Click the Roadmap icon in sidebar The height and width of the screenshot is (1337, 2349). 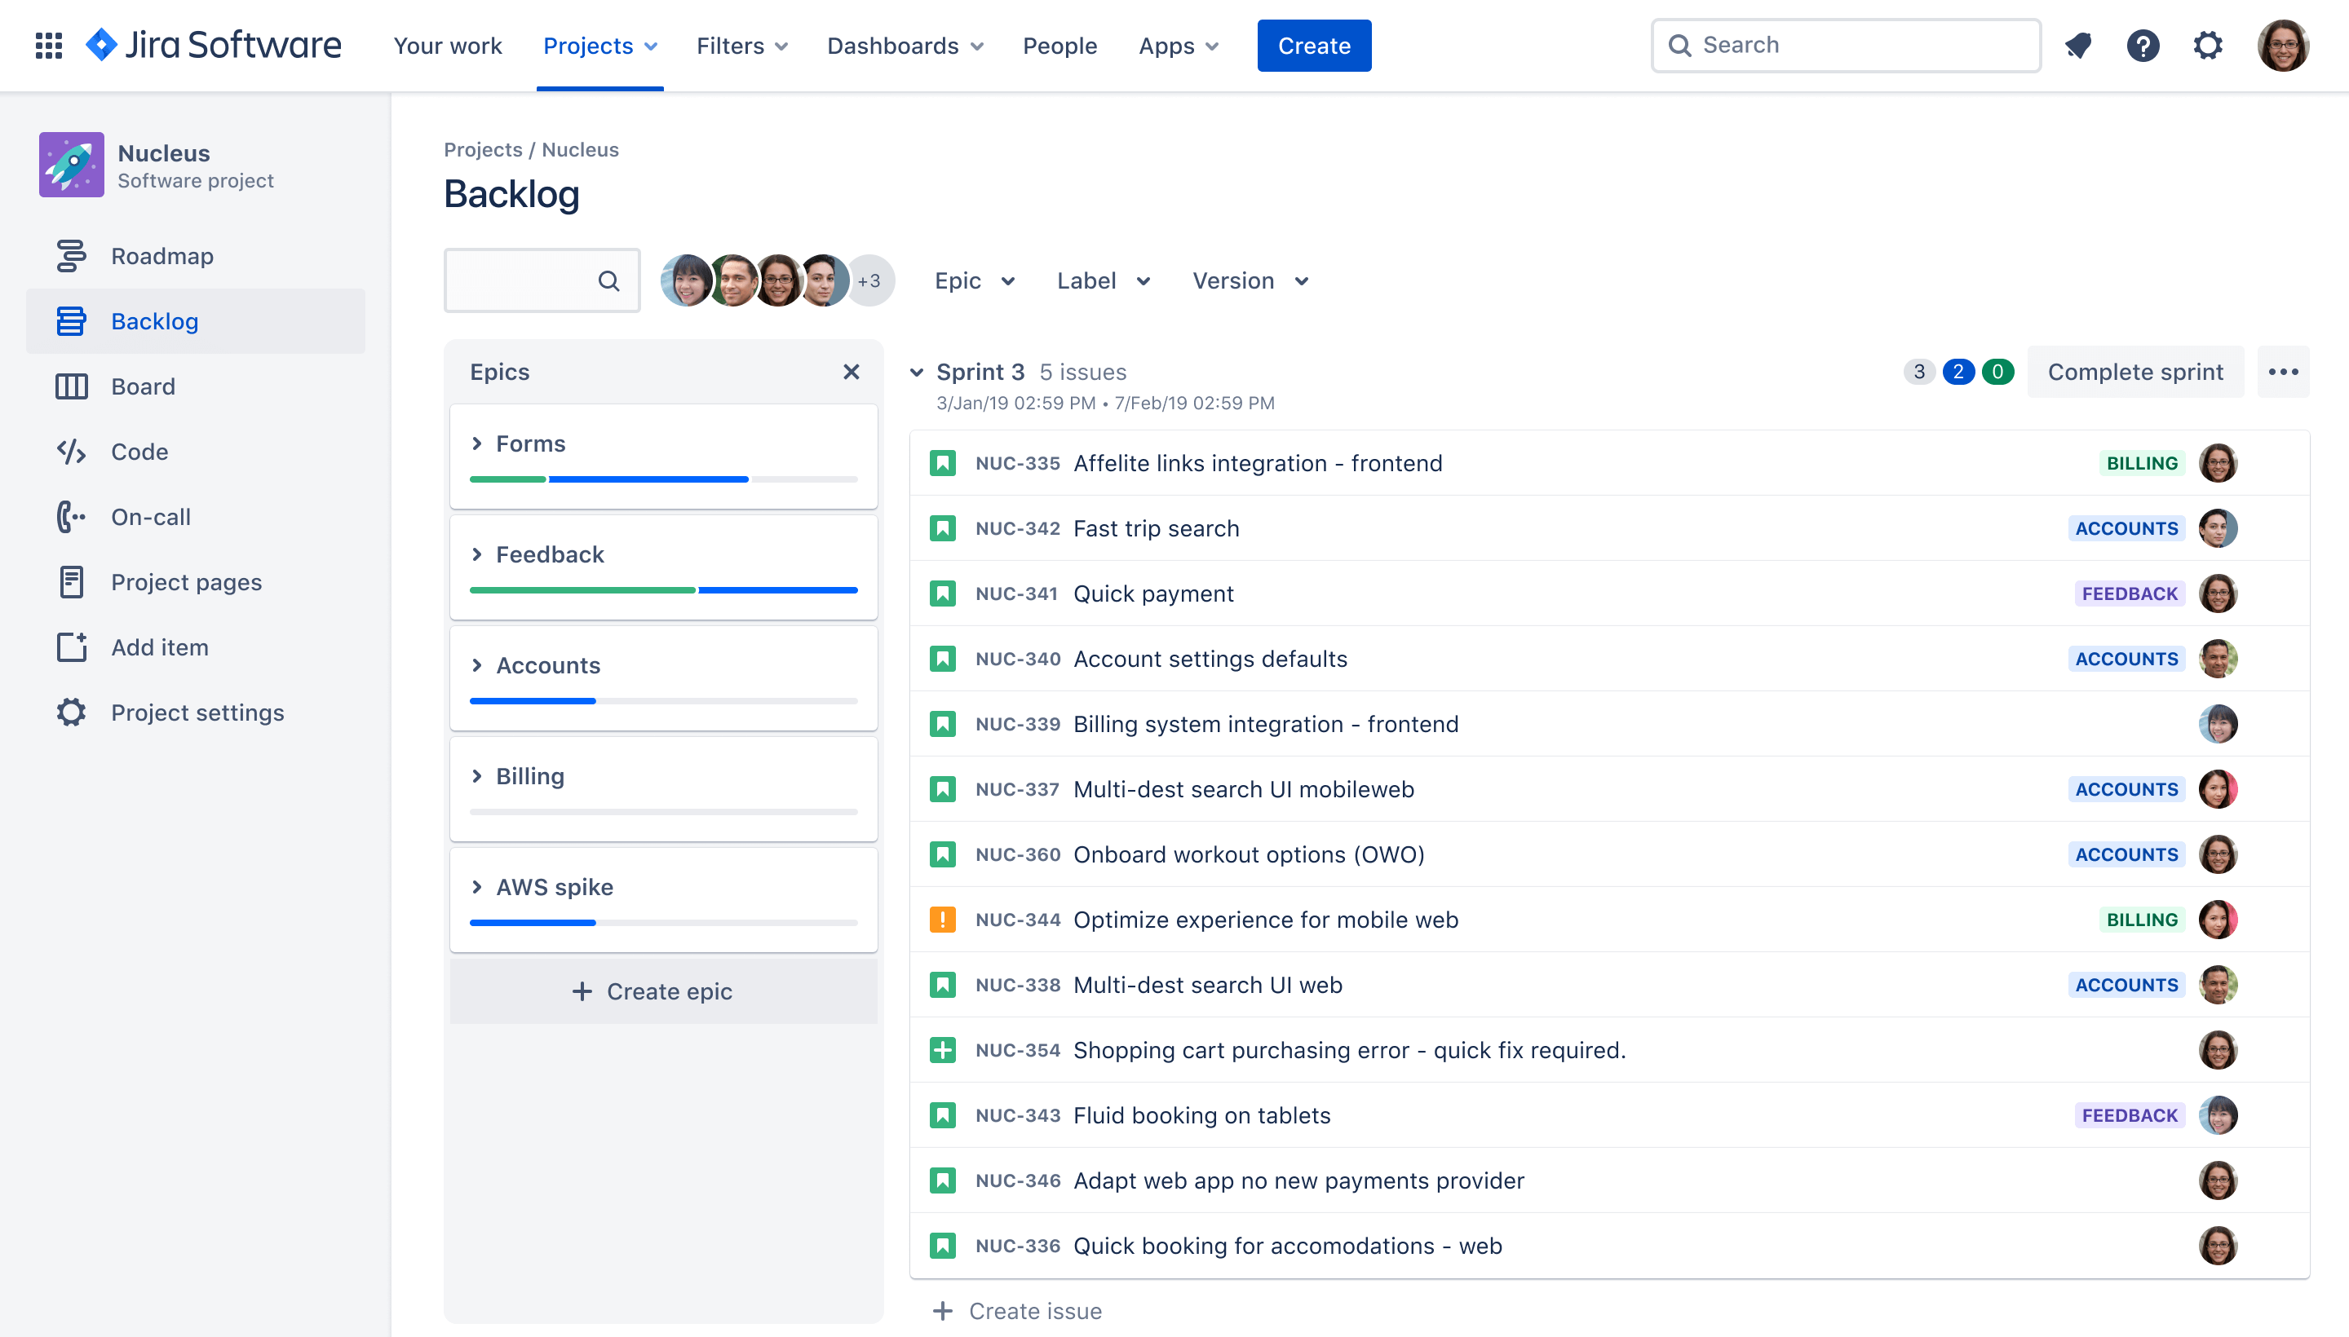(71, 255)
